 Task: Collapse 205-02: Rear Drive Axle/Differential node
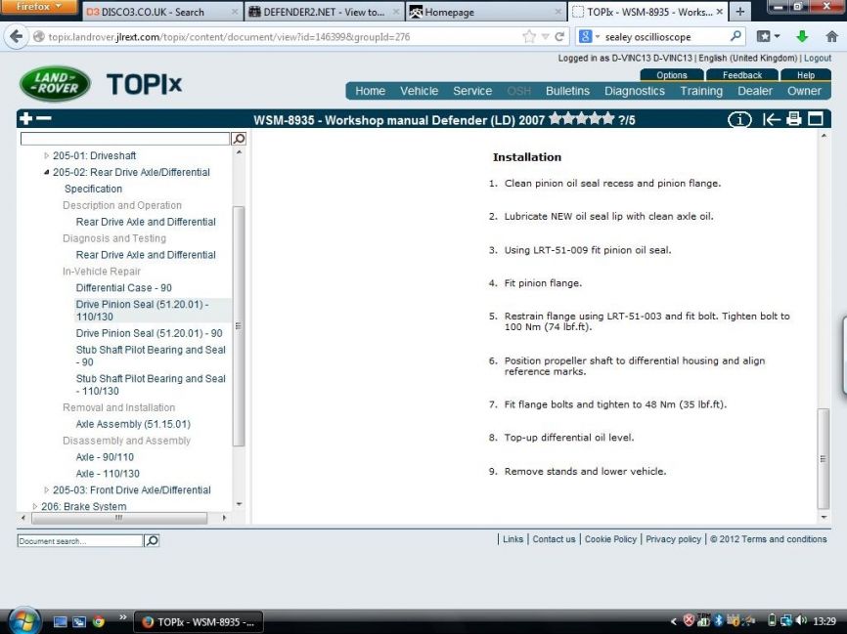pos(46,172)
